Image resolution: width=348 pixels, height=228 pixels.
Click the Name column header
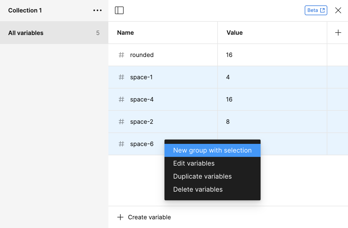[125, 32]
